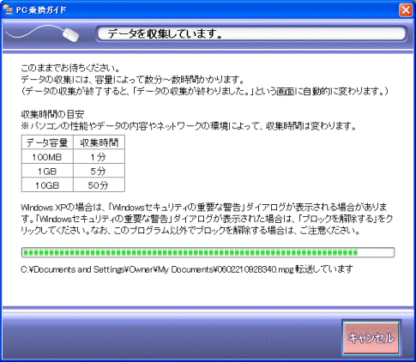Click the 1GB table cell
The width and height of the screenshot is (416, 362).
(x=47, y=171)
